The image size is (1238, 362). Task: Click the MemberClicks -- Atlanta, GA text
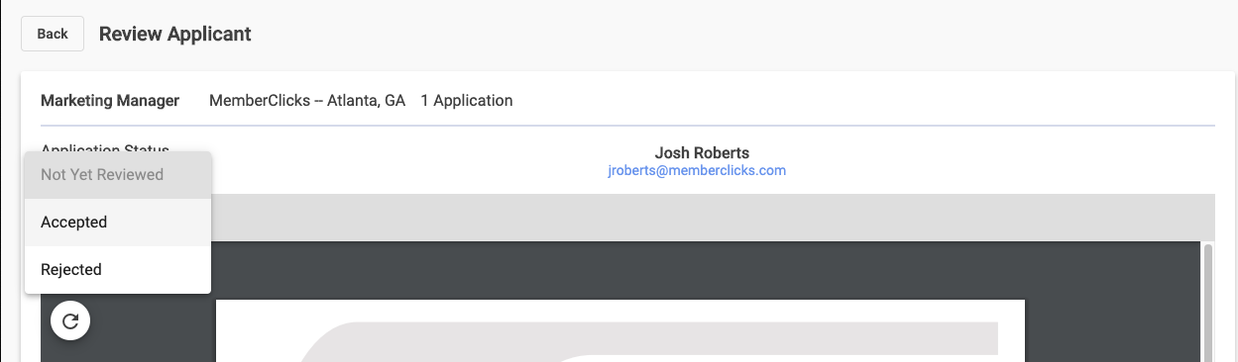tap(307, 100)
